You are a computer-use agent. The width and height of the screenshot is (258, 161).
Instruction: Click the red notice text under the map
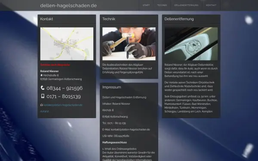55,65
